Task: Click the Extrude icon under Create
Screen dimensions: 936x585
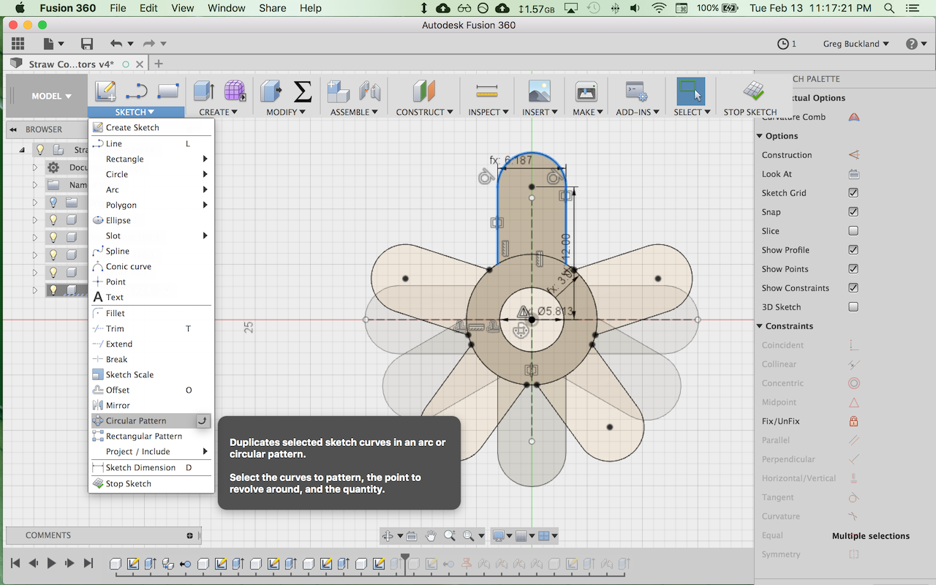Action: [x=203, y=91]
